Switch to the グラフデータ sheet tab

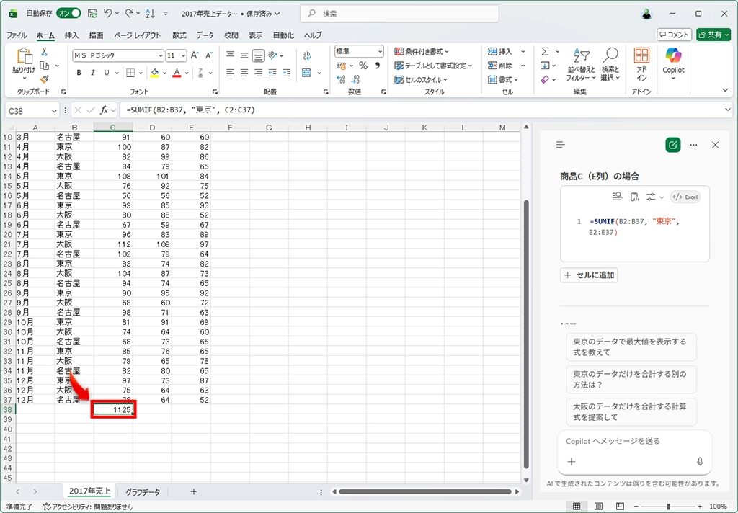pos(143,491)
